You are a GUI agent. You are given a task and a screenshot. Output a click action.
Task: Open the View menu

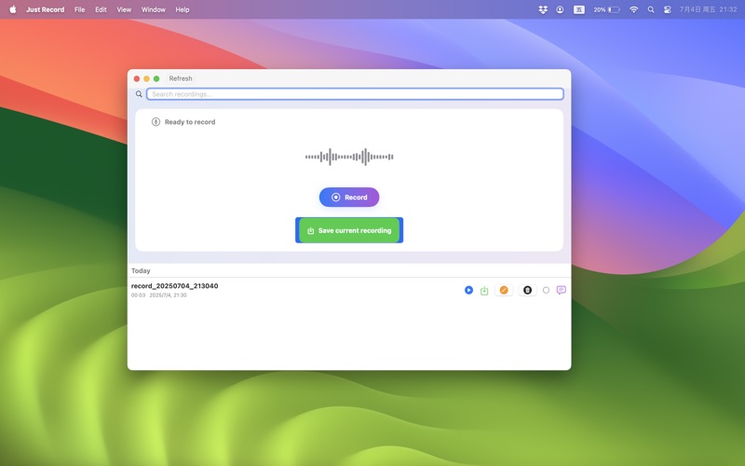[x=124, y=9]
